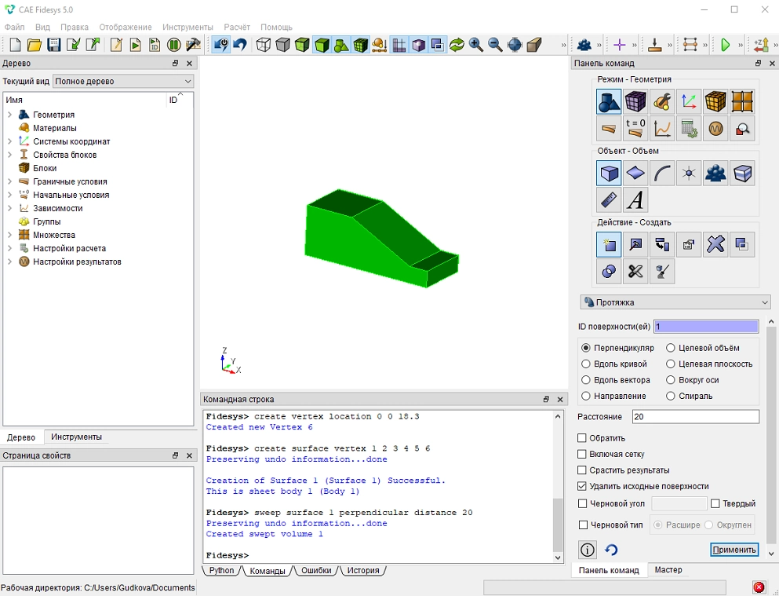Select the Vertex object icon
Image resolution: width=779 pixels, height=596 pixels.
(x=689, y=173)
